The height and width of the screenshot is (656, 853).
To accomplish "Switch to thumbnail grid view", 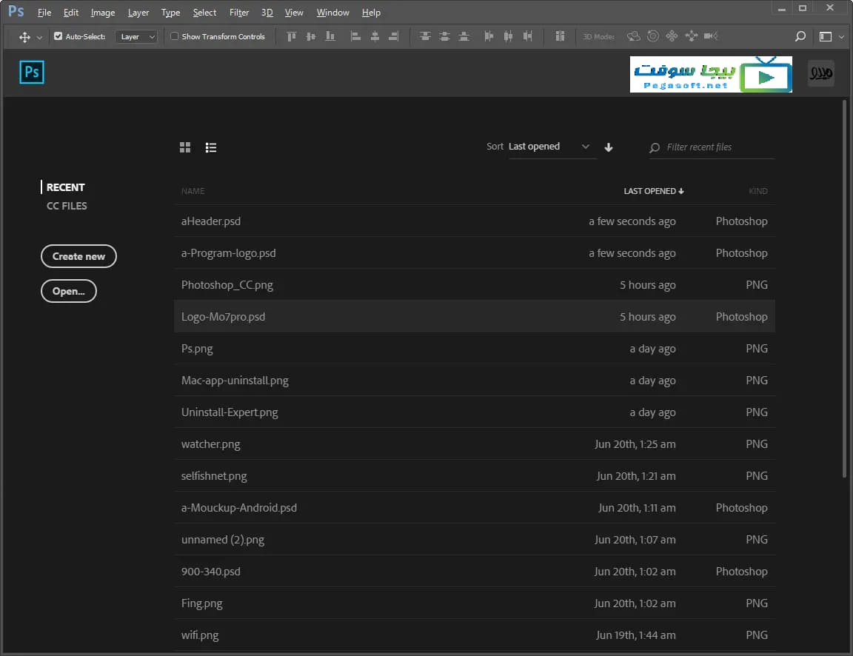I will point(185,147).
